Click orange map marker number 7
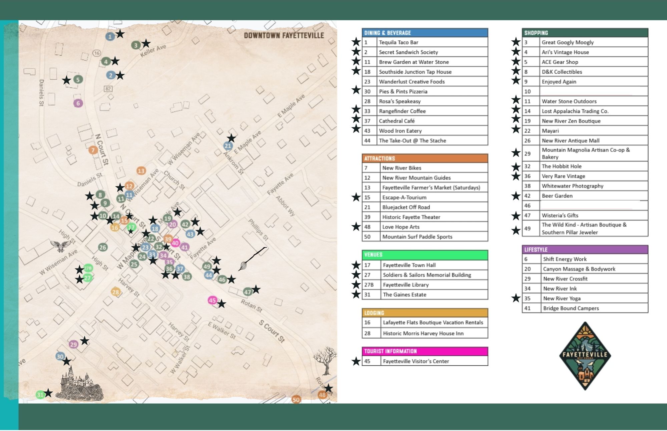Screen dimensions: 667x431 click(x=93, y=150)
